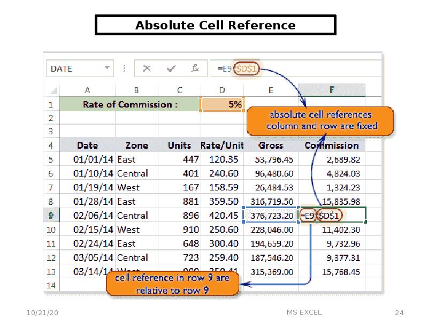Select column A header
The image size is (428, 321).
(87, 90)
